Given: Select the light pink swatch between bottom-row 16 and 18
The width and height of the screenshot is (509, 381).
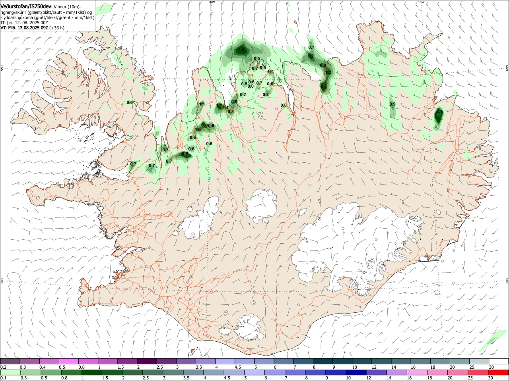Looking at the screenshot, I should click(417, 372).
